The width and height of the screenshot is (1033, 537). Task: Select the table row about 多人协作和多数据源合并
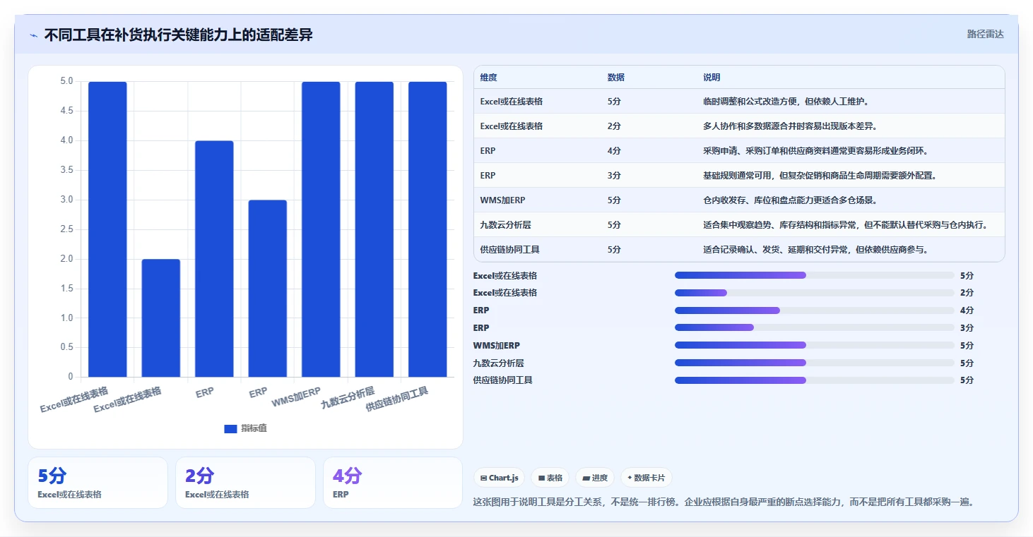(x=739, y=126)
